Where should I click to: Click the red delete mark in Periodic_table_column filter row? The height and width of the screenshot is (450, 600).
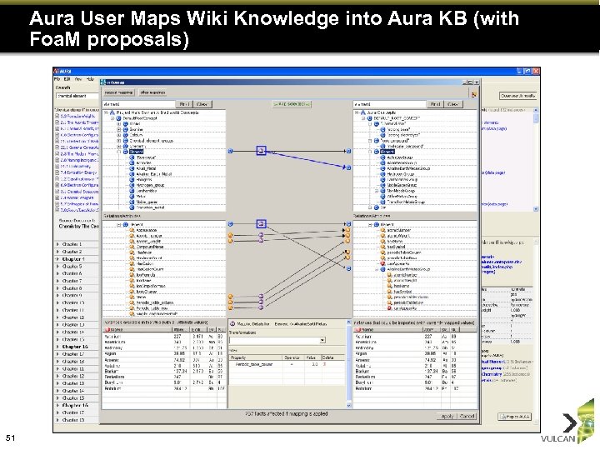coord(324,364)
